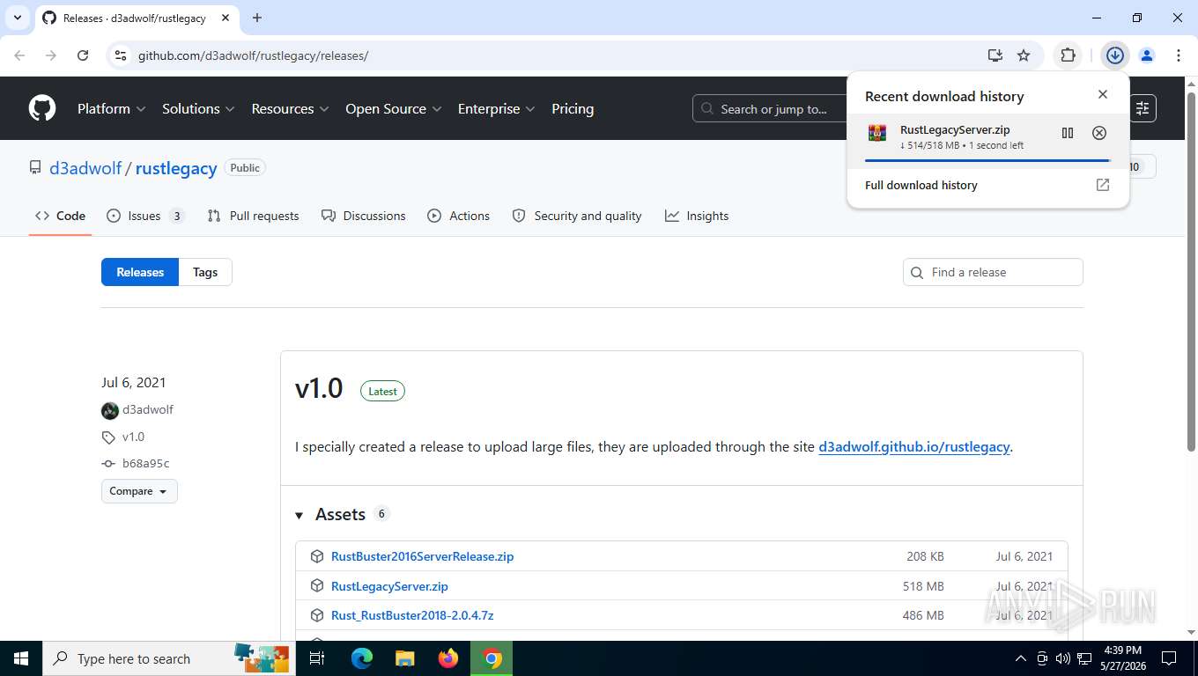
Task: Collapse the Assets section
Action: 299,515
